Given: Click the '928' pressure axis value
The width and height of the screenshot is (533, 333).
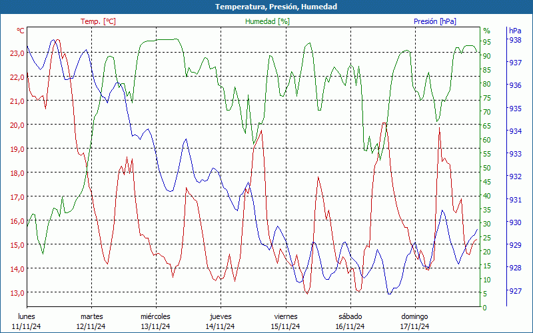Looking at the screenshot, I should 515,268.
